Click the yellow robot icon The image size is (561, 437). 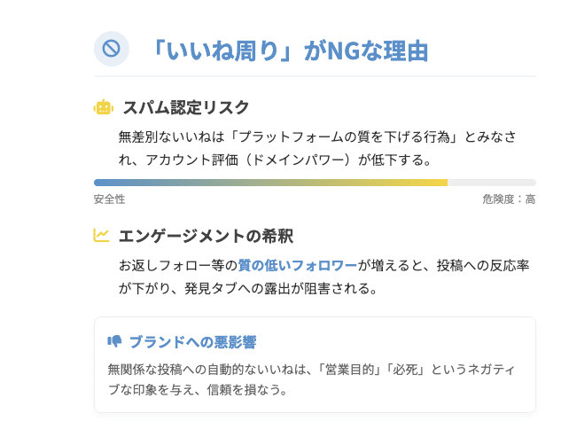pos(104,107)
